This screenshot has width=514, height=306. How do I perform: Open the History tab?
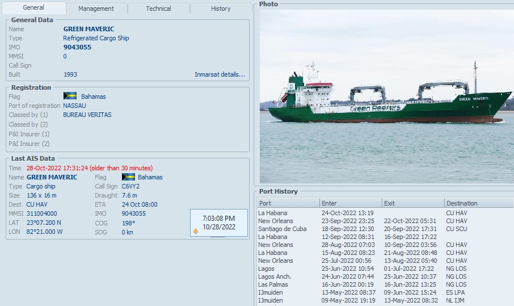[221, 9]
